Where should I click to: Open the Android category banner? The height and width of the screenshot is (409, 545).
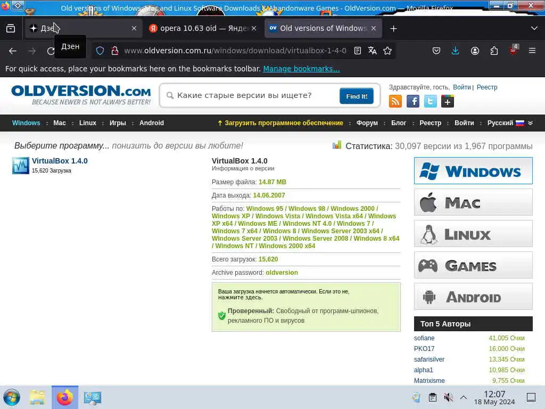[473, 296]
